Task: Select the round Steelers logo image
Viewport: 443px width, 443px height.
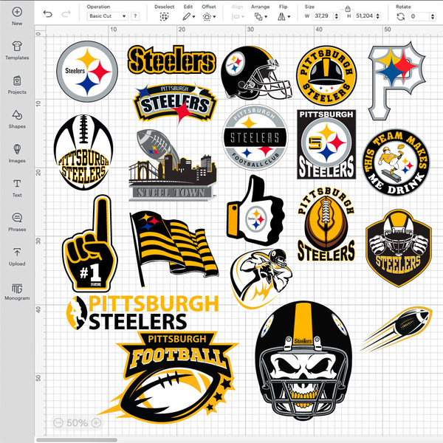Action: 87,72
